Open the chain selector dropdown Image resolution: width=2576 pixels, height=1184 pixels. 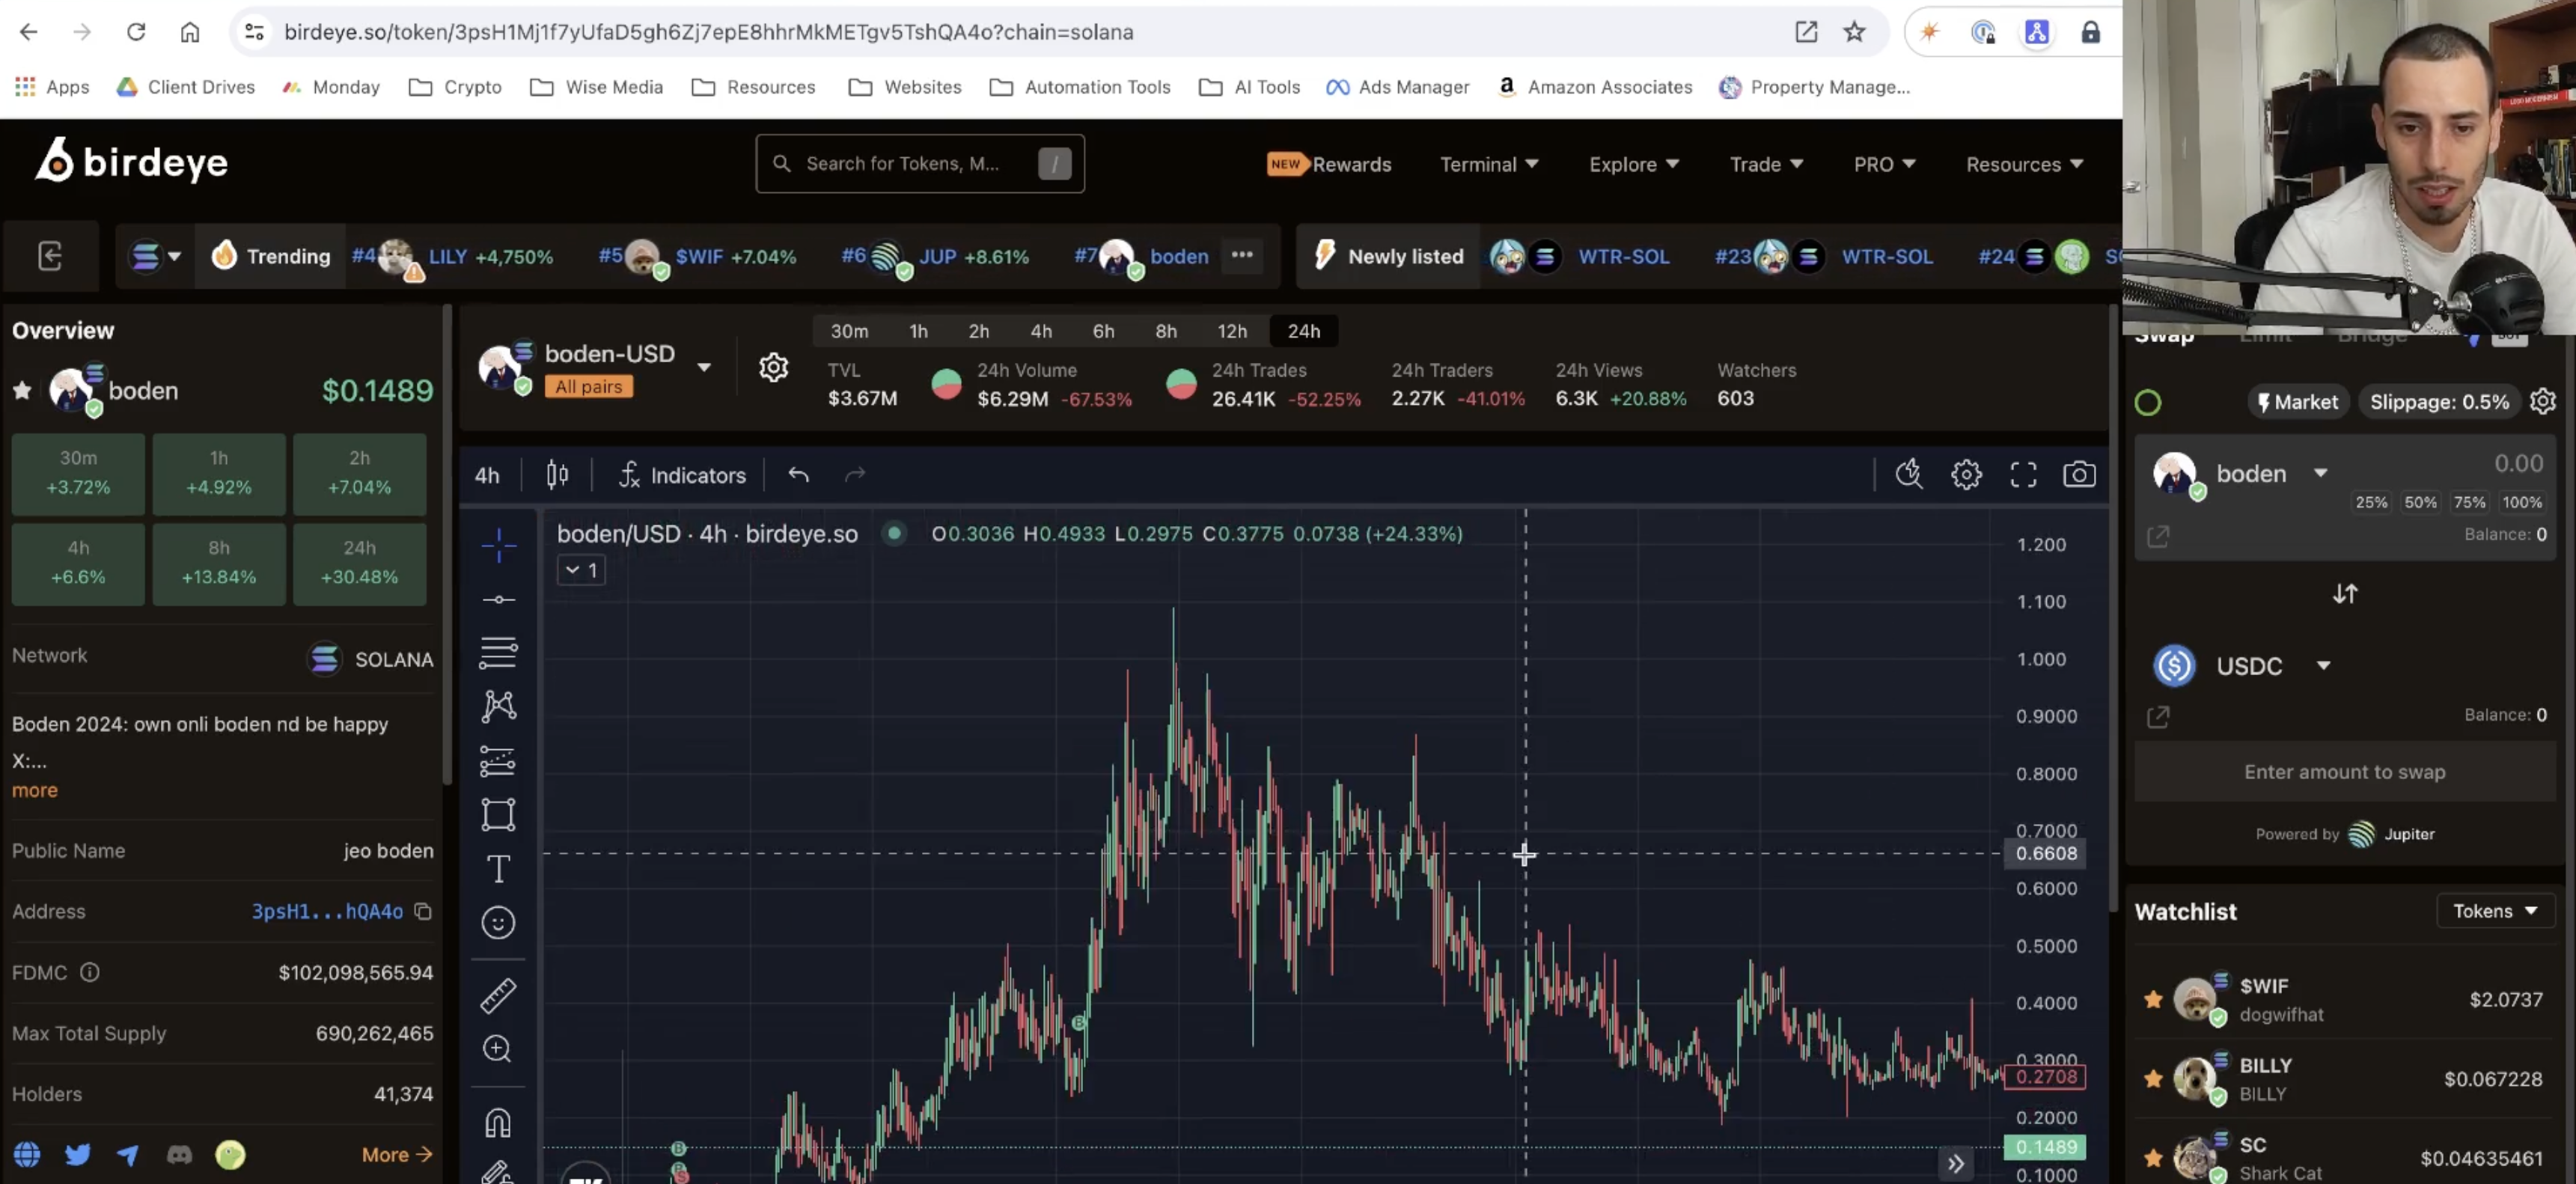coord(155,256)
